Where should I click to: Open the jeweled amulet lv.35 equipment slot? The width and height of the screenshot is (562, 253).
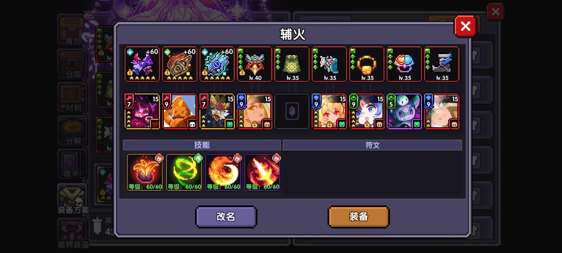[404, 64]
